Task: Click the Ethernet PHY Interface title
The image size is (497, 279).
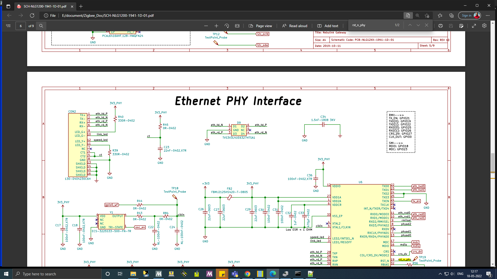Action: tap(238, 101)
